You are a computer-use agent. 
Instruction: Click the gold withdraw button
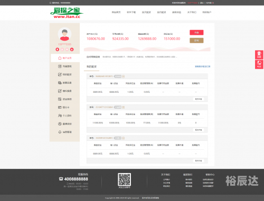pos(196,41)
